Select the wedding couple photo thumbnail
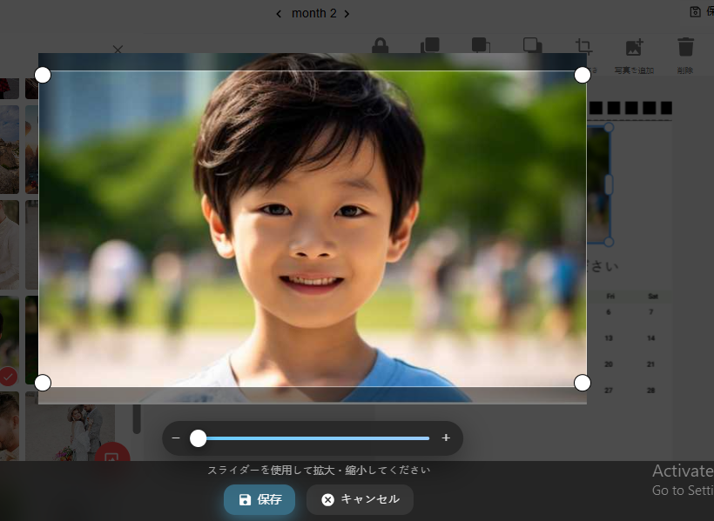 pyautogui.click(x=87, y=432)
